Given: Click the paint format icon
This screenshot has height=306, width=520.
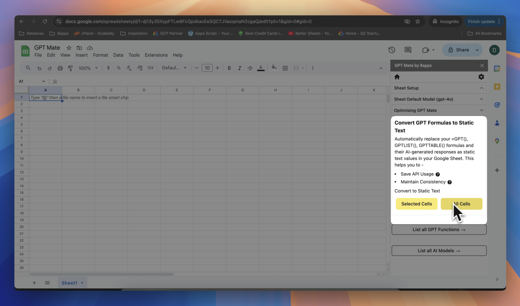Looking at the screenshot, I should (70, 68).
